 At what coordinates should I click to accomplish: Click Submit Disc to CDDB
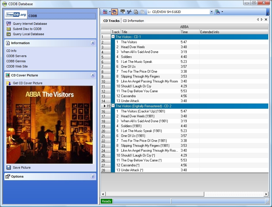click(27, 29)
